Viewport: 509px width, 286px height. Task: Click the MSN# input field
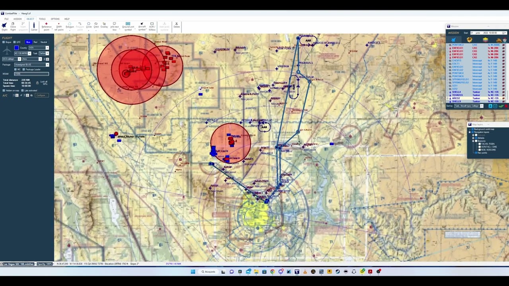click(31, 74)
